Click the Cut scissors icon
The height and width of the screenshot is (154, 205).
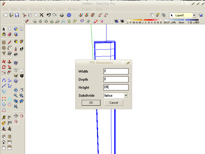24,15
